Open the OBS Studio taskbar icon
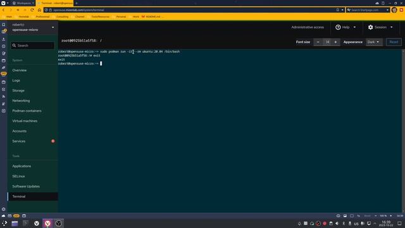 tap(59, 224)
